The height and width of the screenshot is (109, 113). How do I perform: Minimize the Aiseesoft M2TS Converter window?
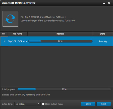(104, 3)
